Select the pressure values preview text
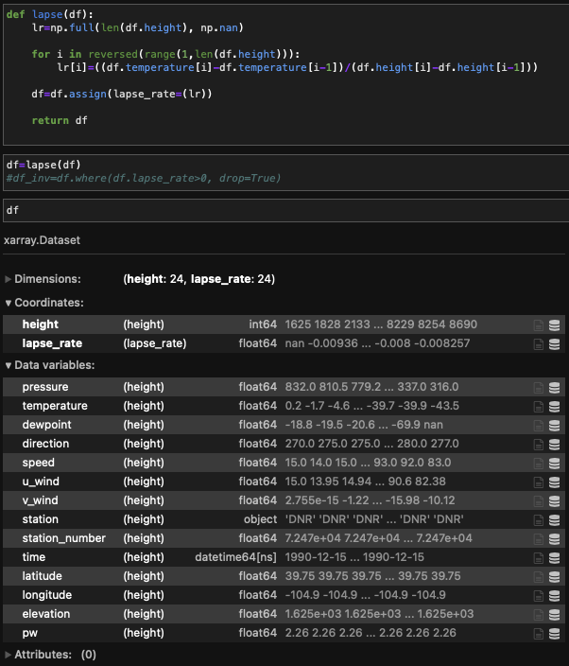 pos(371,387)
